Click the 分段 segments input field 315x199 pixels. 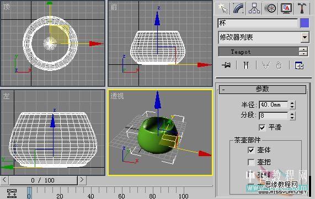click(274, 115)
